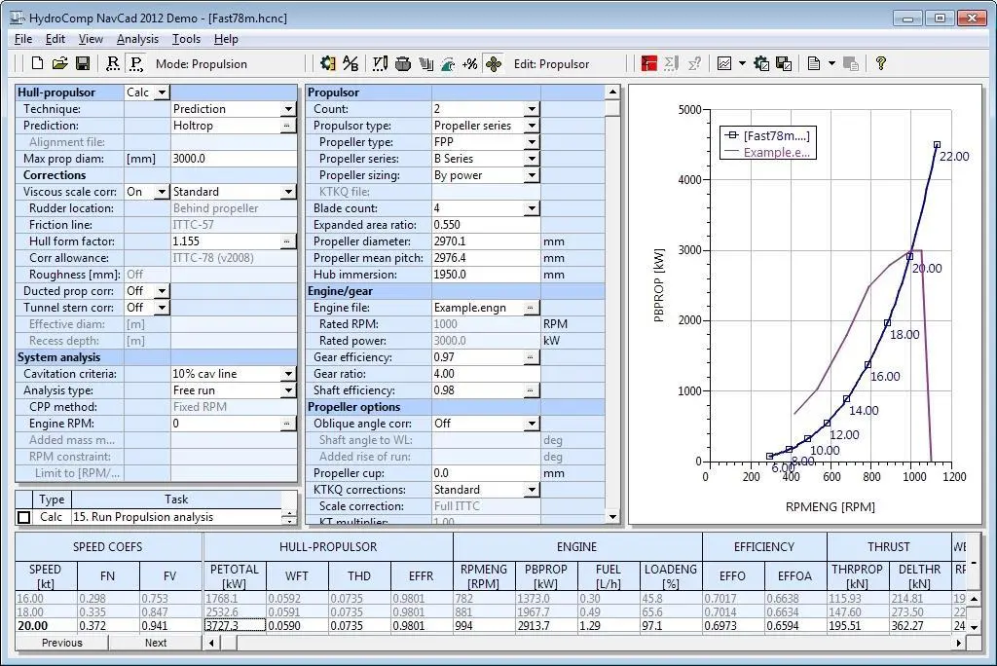Select Propulsion mode with the P icon
This screenshot has width=997, height=666.
135,63
